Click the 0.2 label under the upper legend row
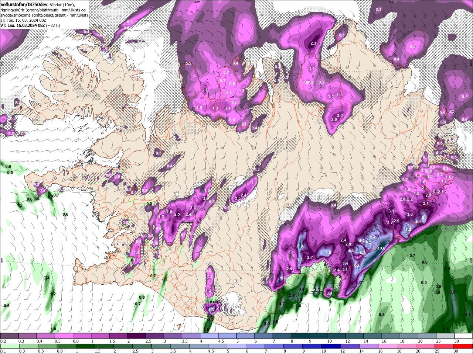Viewport: 473px width, 354px height. coord(3,341)
